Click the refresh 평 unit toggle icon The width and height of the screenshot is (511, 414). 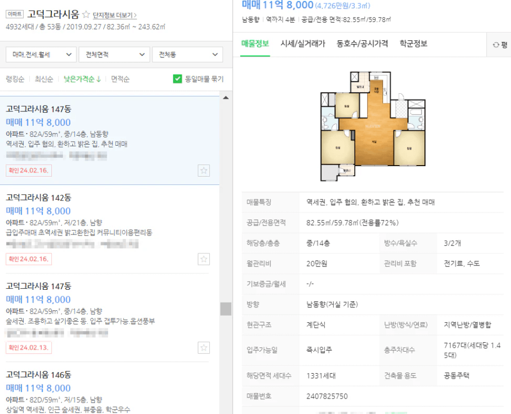[500, 45]
